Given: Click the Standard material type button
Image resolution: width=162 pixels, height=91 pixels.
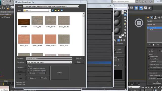Looking at the screenshot, I should 120,44.
